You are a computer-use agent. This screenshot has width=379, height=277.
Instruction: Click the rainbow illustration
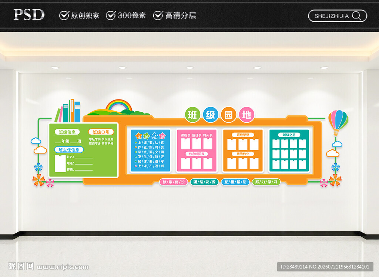[x=119, y=105]
